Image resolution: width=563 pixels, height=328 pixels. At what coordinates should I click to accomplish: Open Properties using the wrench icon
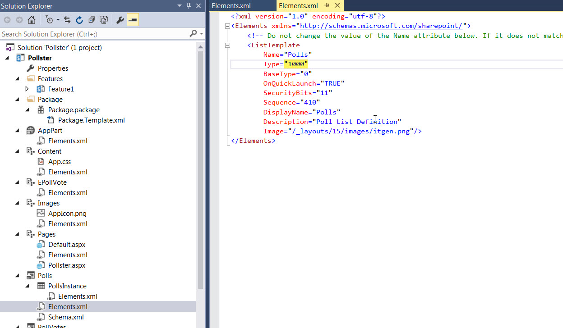click(120, 20)
